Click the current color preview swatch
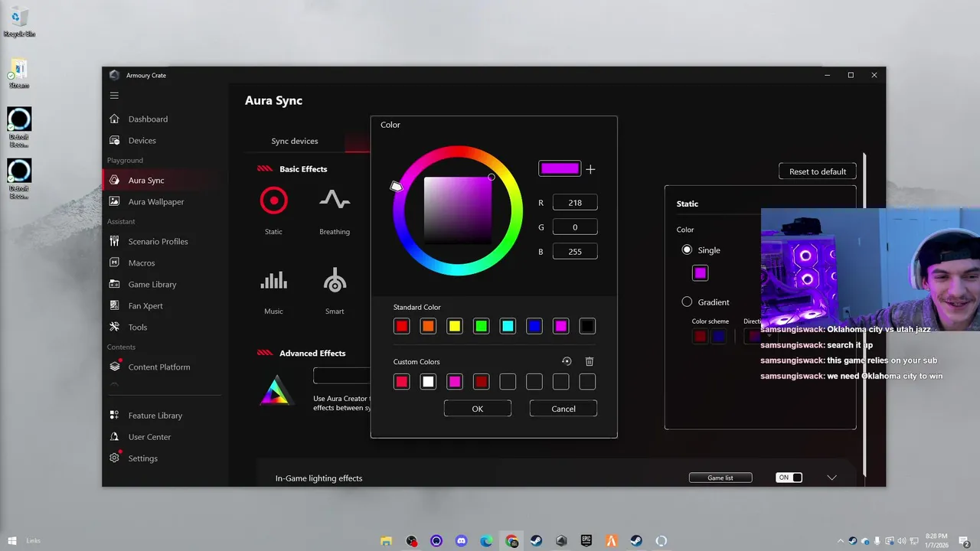This screenshot has width=980, height=551. tap(560, 169)
